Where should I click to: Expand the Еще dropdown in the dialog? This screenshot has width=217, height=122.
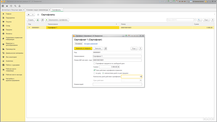[134, 48]
